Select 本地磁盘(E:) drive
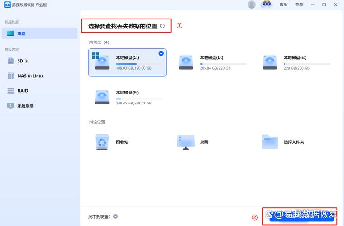The image size is (344, 226). [295, 62]
